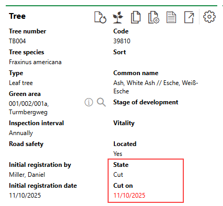
Task: Click registrant name Miller, Daniel
Action: (x=27, y=175)
